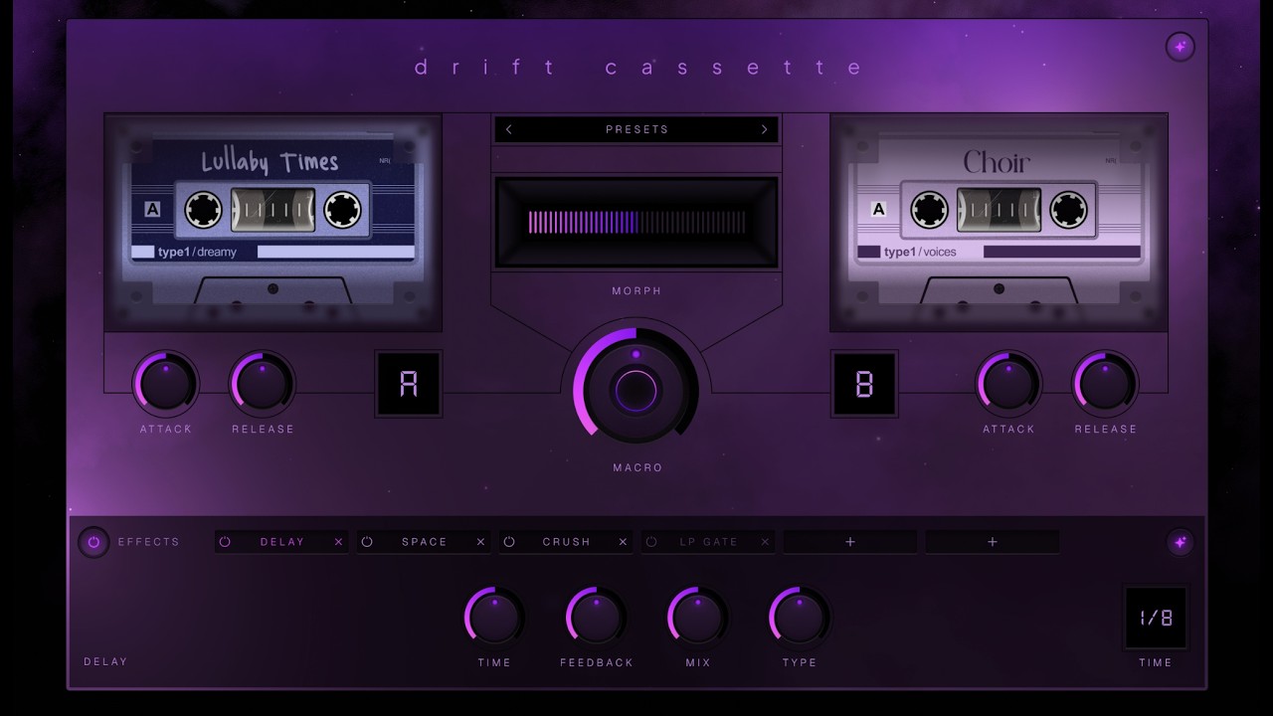This screenshot has width=1273, height=716.
Task: Add effect in last empty plus slot
Action: (993, 542)
